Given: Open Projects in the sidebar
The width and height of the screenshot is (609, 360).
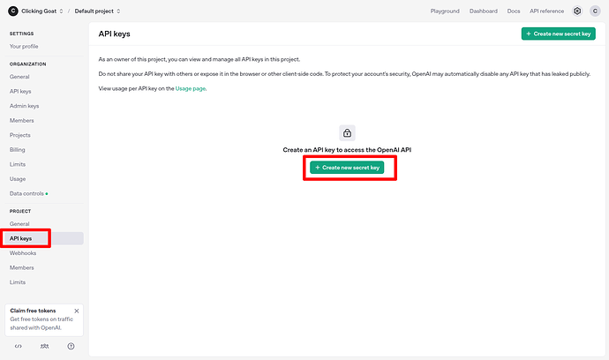Looking at the screenshot, I should point(19,135).
